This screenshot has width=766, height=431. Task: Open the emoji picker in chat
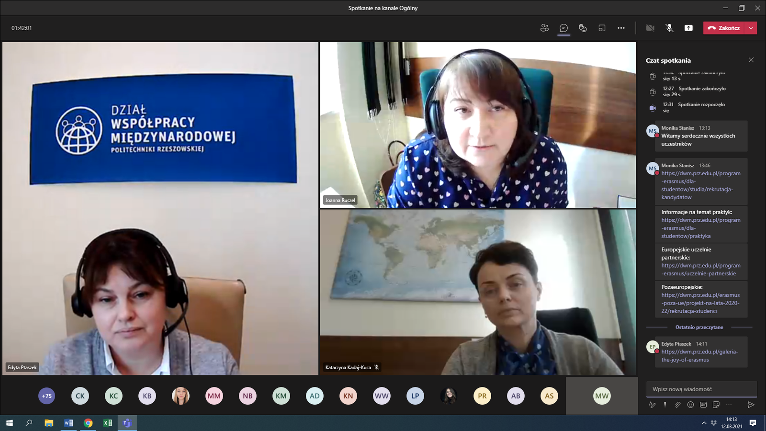point(690,405)
